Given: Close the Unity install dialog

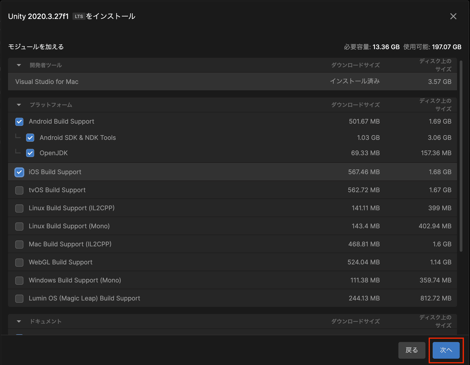Looking at the screenshot, I should [453, 16].
